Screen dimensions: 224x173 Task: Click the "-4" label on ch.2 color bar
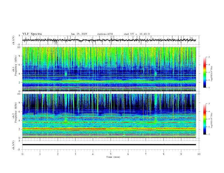point(208,111)
